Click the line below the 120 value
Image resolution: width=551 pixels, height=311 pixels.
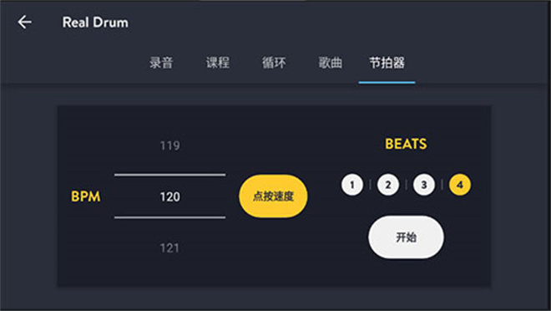pos(170,217)
